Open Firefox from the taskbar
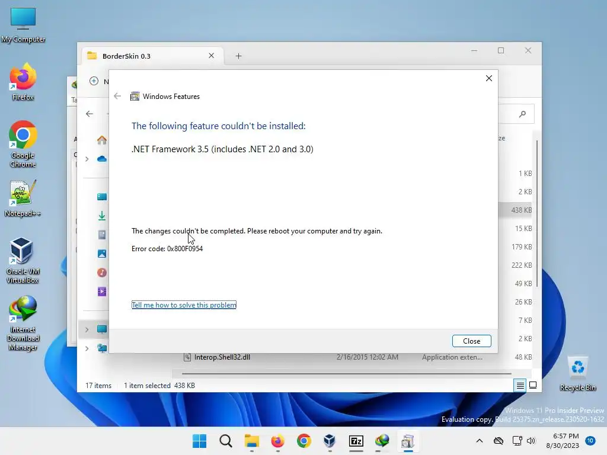 coord(277,441)
